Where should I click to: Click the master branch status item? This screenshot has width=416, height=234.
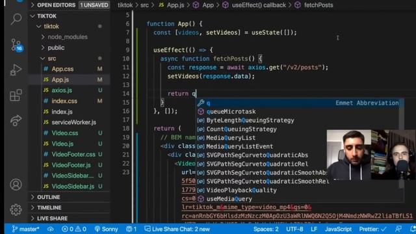pos(25,229)
